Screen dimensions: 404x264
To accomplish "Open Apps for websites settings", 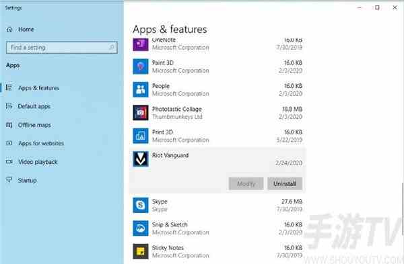I will point(35,143).
